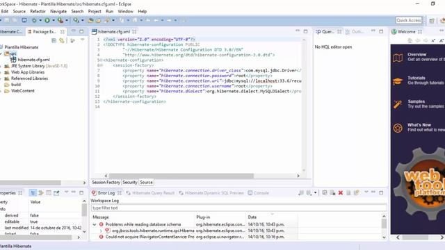This screenshot has height=250, width=445.
Task: Toggle Show Advanced Properties icon
Action: tap(41, 193)
